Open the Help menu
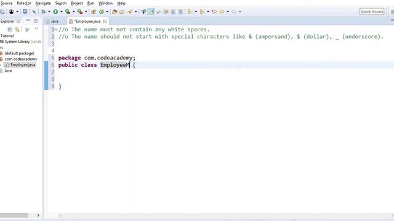The width and height of the screenshot is (394, 221). click(x=121, y=3)
